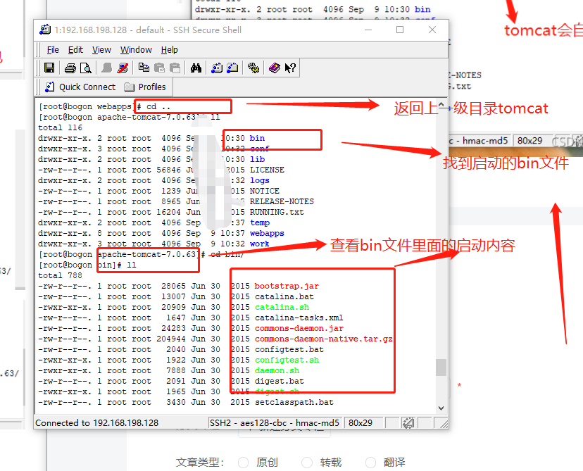
Task: Click the 'lib' directory name
Action: pyautogui.click(x=257, y=160)
